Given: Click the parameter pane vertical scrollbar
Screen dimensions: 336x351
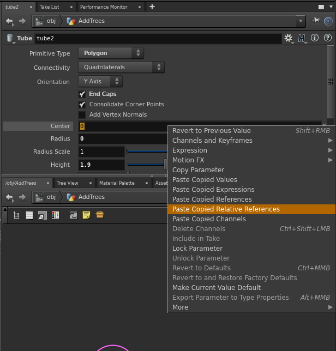Looking at the screenshot, I should tap(331, 82).
